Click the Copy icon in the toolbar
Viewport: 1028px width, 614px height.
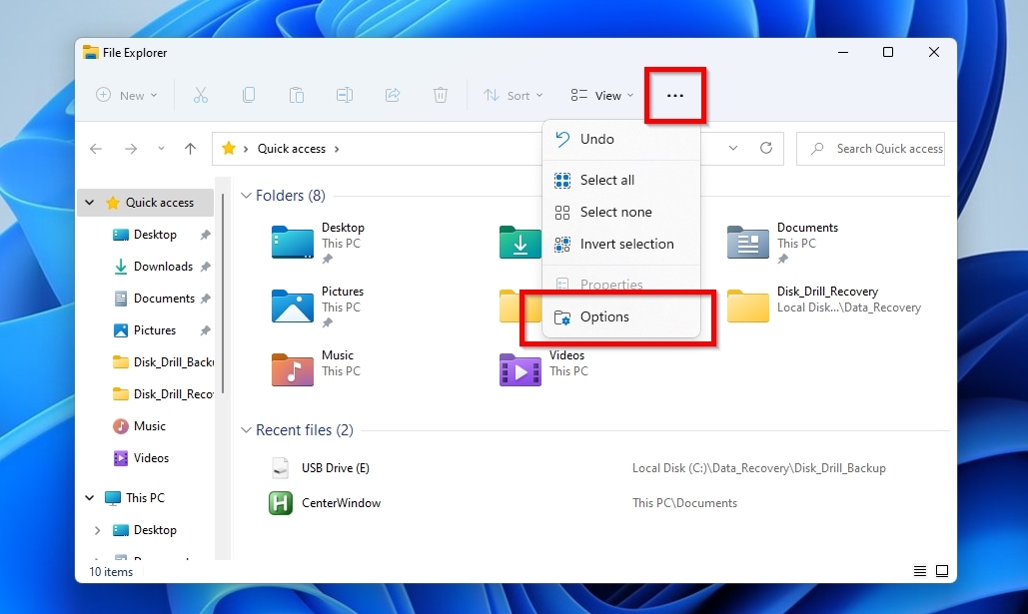[x=249, y=95]
